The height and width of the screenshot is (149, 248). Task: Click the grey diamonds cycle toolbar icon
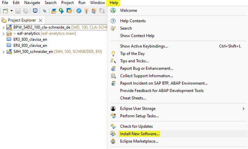click(x=102, y=11)
